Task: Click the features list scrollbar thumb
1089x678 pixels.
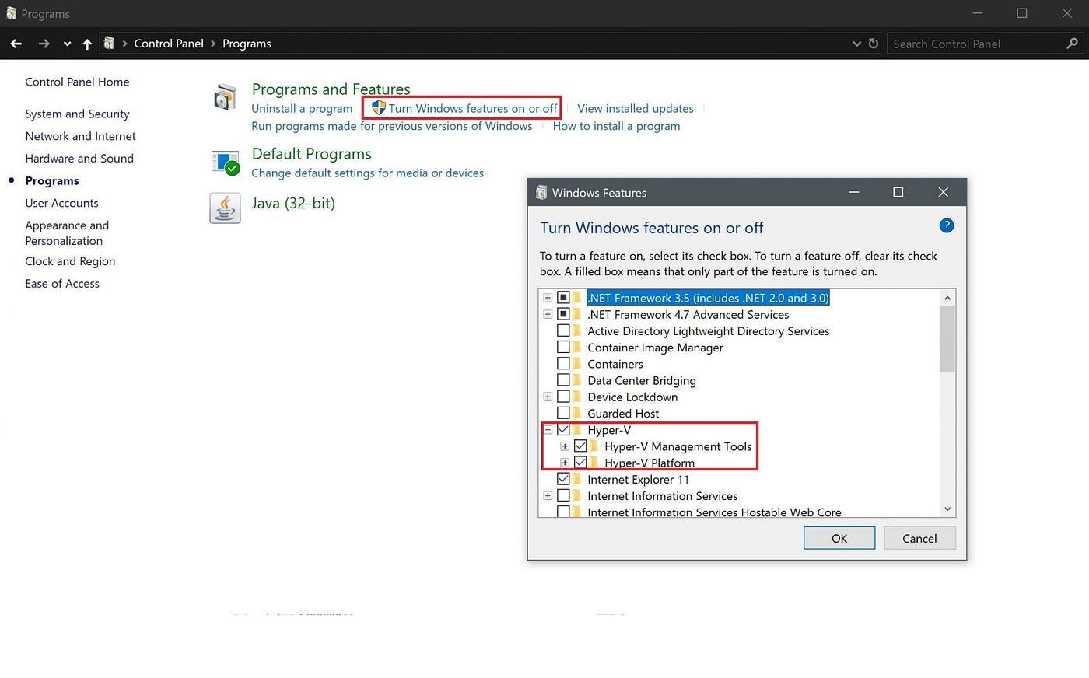Action: (947, 339)
